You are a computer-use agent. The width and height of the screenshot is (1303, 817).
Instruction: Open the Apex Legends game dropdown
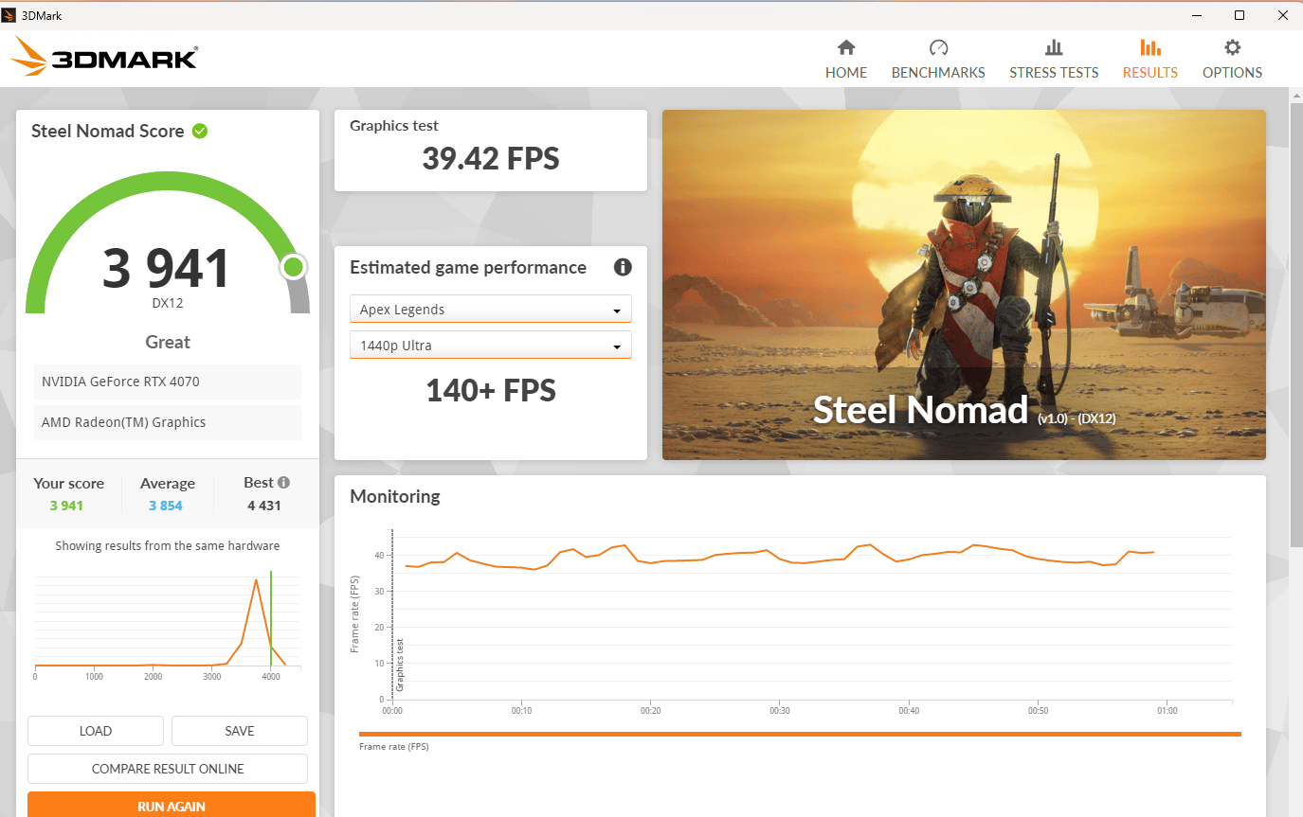pos(490,309)
